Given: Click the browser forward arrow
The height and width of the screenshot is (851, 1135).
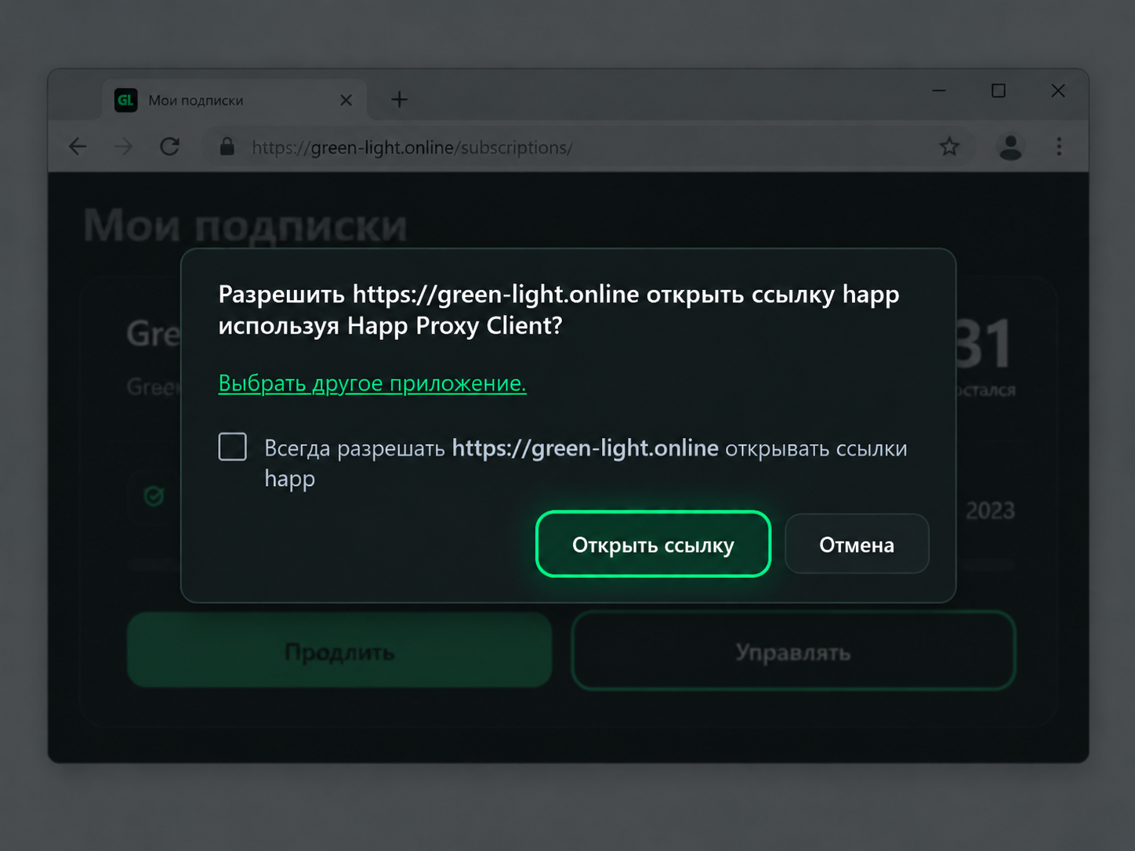Looking at the screenshot, I should (x=124, y=147).
